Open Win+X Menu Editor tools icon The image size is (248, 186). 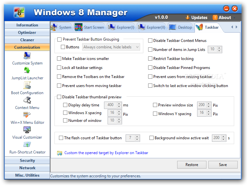27,115
